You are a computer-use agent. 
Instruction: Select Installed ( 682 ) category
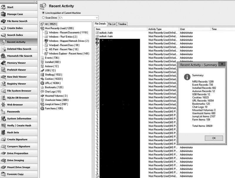(x=53, y=62)
